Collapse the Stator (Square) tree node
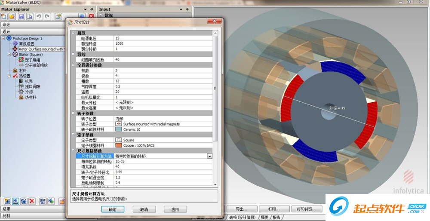Screen dimensions: 430x221 coord(9,55)
